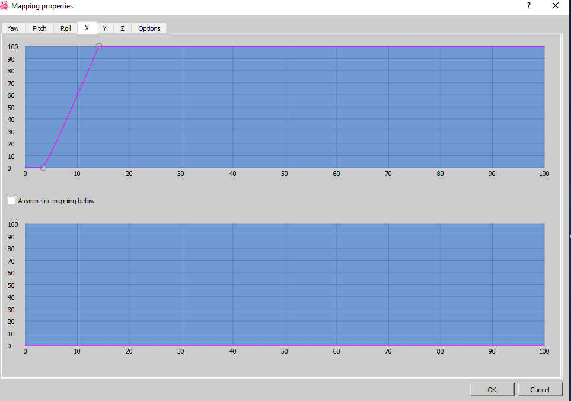Switch to the Y tab
The height and width of the screenshot is (401, 571).
coord(105,28)
